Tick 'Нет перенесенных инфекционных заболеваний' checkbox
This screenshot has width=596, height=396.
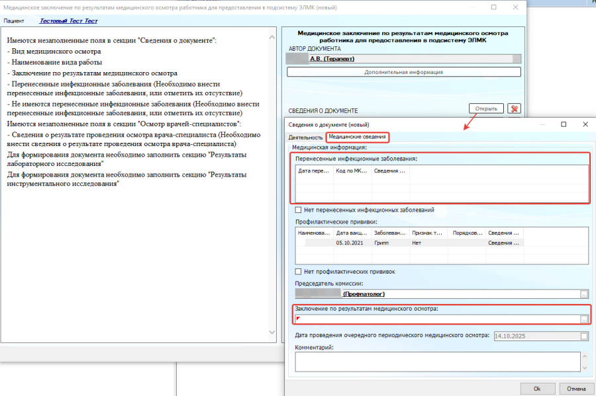point(299,210)
